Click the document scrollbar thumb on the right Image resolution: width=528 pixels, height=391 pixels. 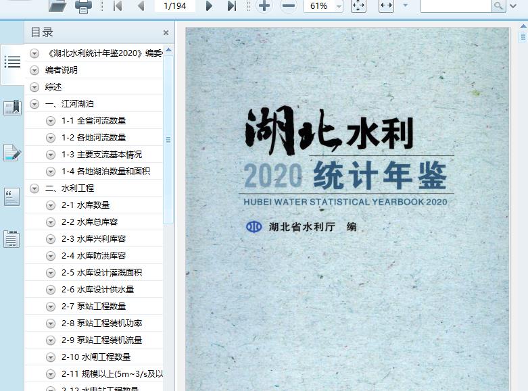tap(524, 36)
